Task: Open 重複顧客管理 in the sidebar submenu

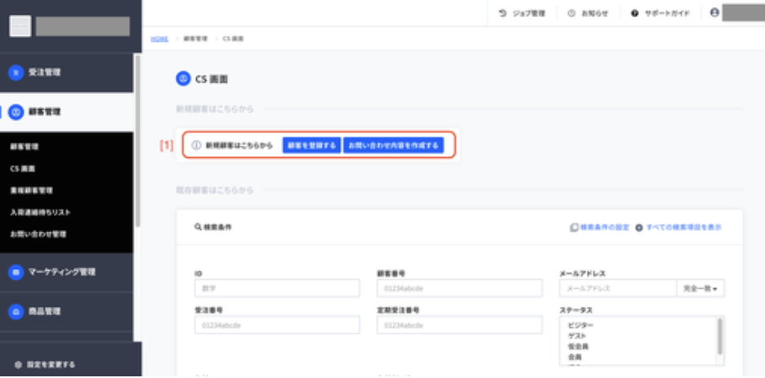Action: click(x=31, y=191)
